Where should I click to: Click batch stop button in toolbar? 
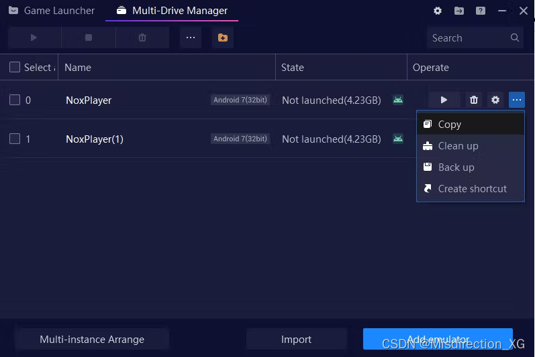[x=89, y=38]
